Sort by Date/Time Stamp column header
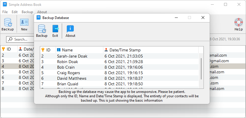The image size is (246, 118). [x=125, y=50]
